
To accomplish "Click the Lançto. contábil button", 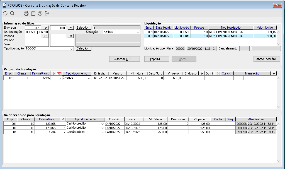I will (267, 59).
